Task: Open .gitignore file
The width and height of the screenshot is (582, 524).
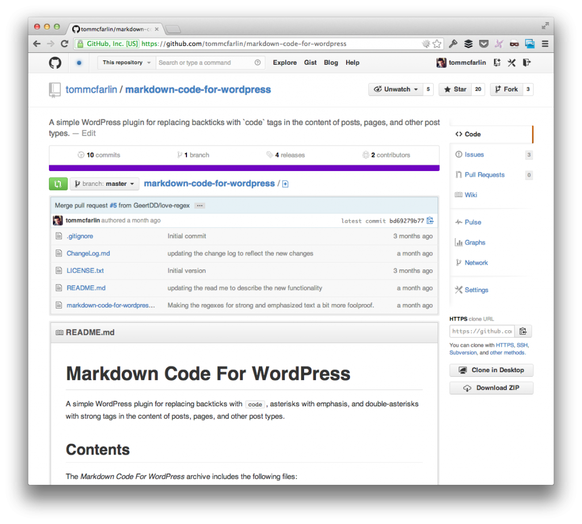Action: [80, 236]
